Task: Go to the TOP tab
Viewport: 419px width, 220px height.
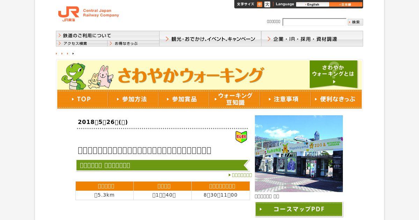Action: pyautogui.click(x=82, y=99)
